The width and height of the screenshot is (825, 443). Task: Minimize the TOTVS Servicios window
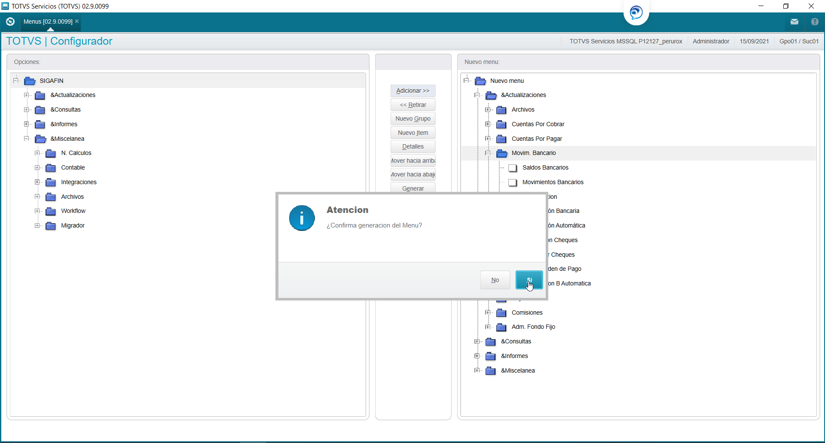[761, 6]
